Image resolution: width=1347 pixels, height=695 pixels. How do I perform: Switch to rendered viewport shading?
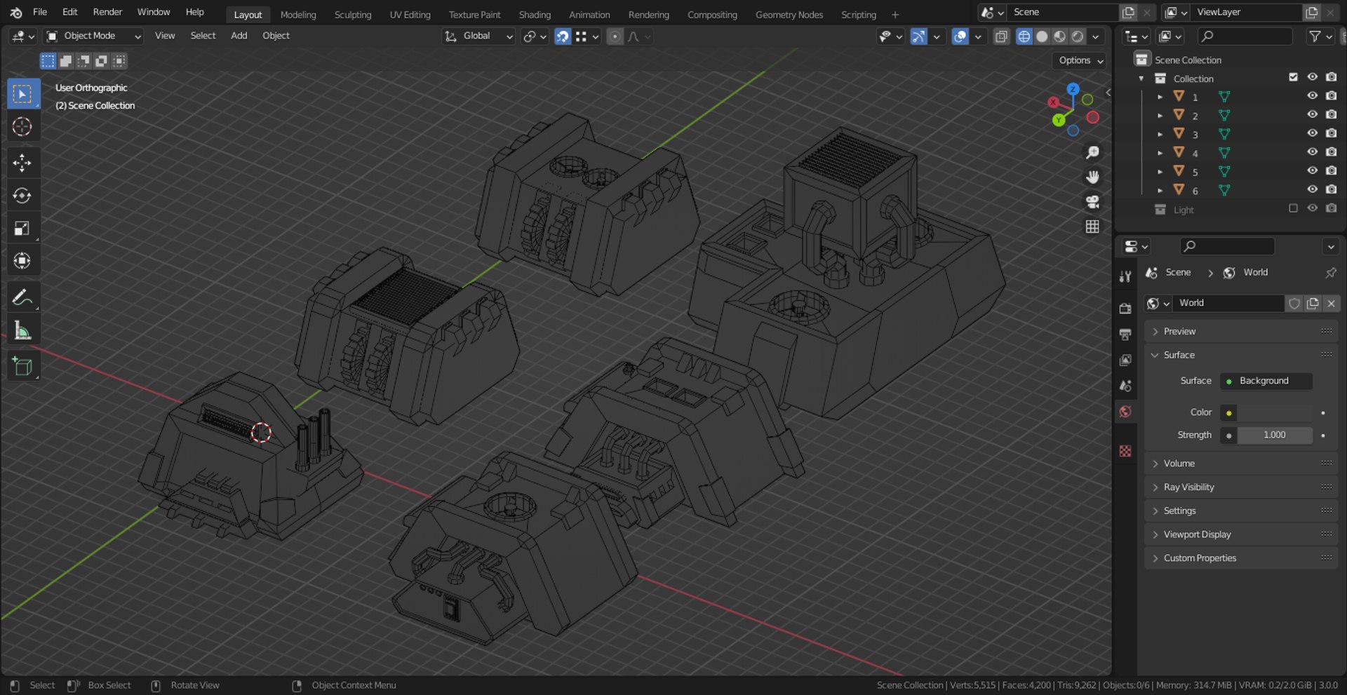[1078, 36]
